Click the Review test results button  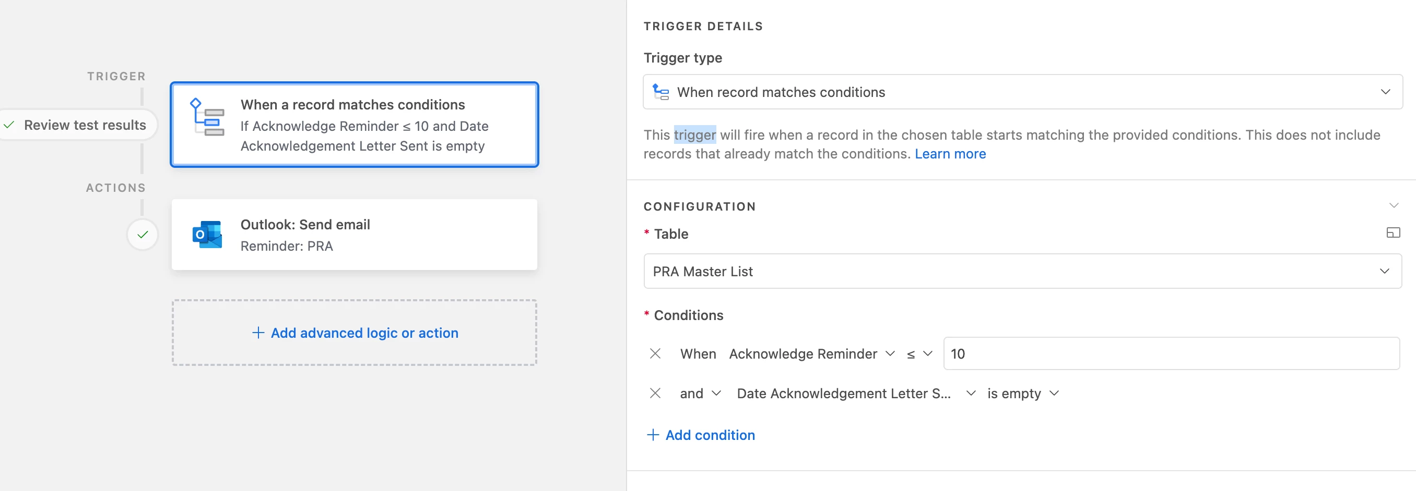coord(78,125)
